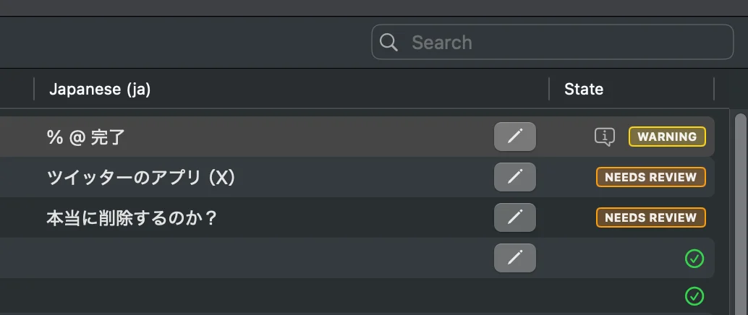This screenshot has width=748, height=315.
Task: Click NEEDS REVIEW badge for 本当に削除するのか？ row
Action: click(x=650, y=217)
